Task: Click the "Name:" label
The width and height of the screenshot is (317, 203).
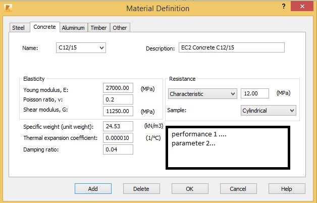Action: tap(30, 48)
